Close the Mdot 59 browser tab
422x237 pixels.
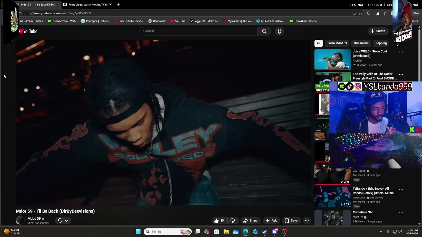coord(58,5)
